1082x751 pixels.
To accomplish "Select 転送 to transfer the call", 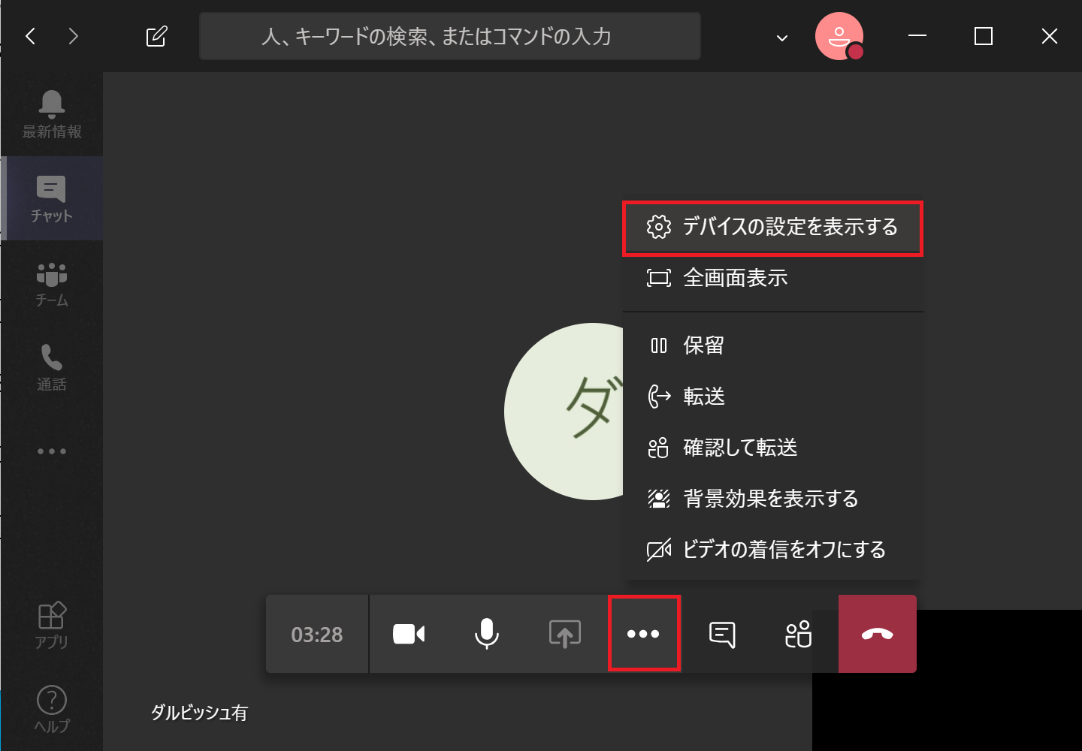I will (773, 397).
